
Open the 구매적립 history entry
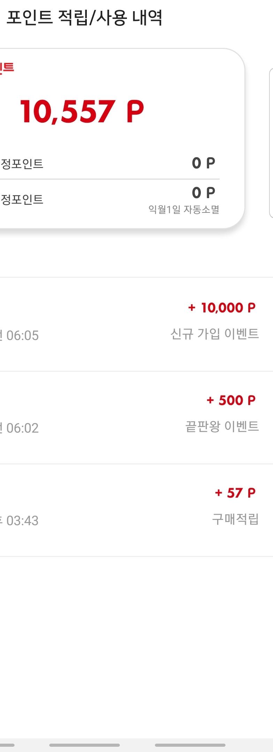point(235,519)
